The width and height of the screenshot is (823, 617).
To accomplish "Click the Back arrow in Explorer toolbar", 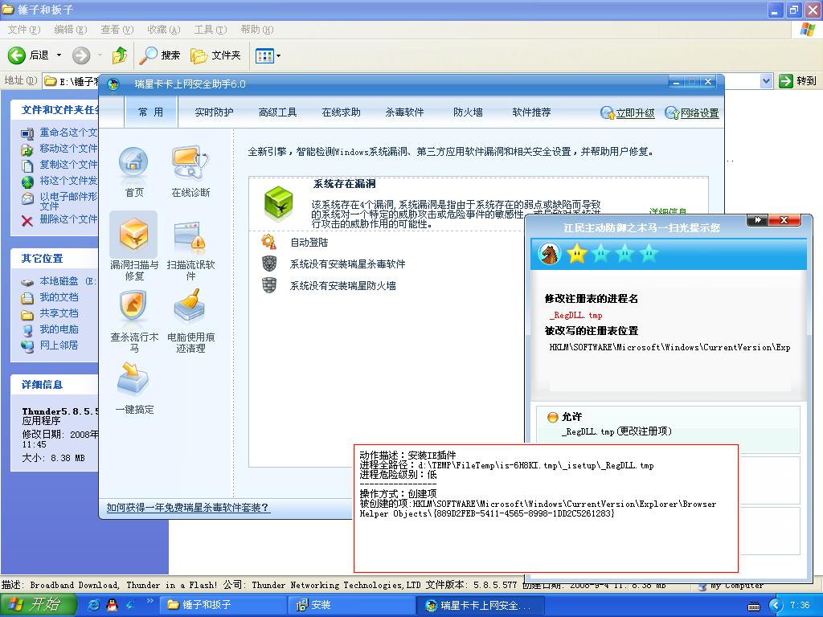I will pyautogui.click(x=17, y=55).
